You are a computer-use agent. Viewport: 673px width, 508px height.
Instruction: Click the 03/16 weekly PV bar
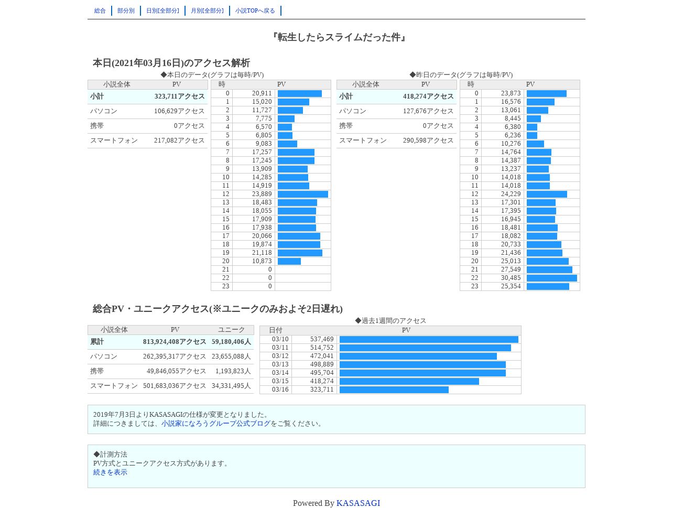tap(394, 390)
